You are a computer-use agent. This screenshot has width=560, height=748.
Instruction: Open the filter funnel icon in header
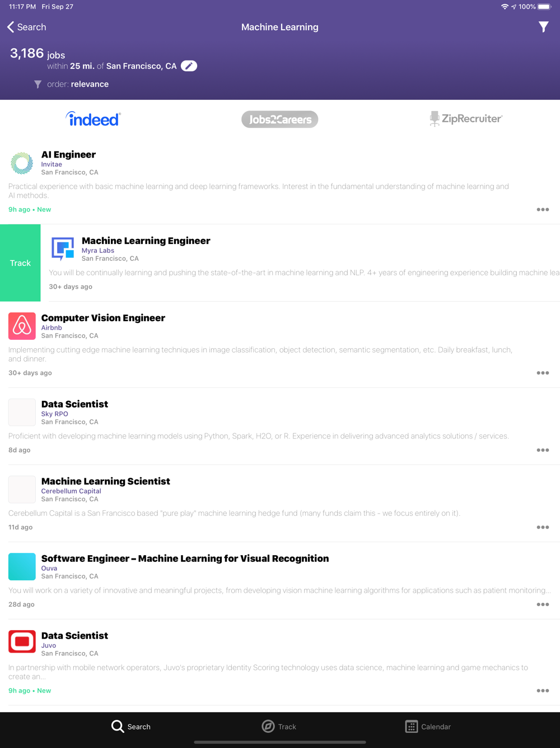pos(543,27)
